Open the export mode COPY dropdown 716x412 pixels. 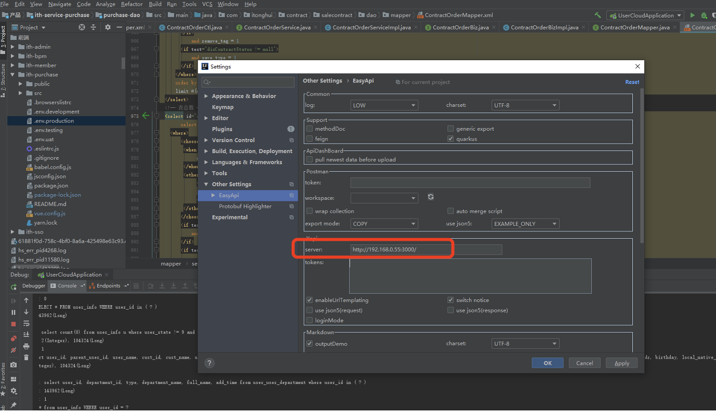[384, 224]
